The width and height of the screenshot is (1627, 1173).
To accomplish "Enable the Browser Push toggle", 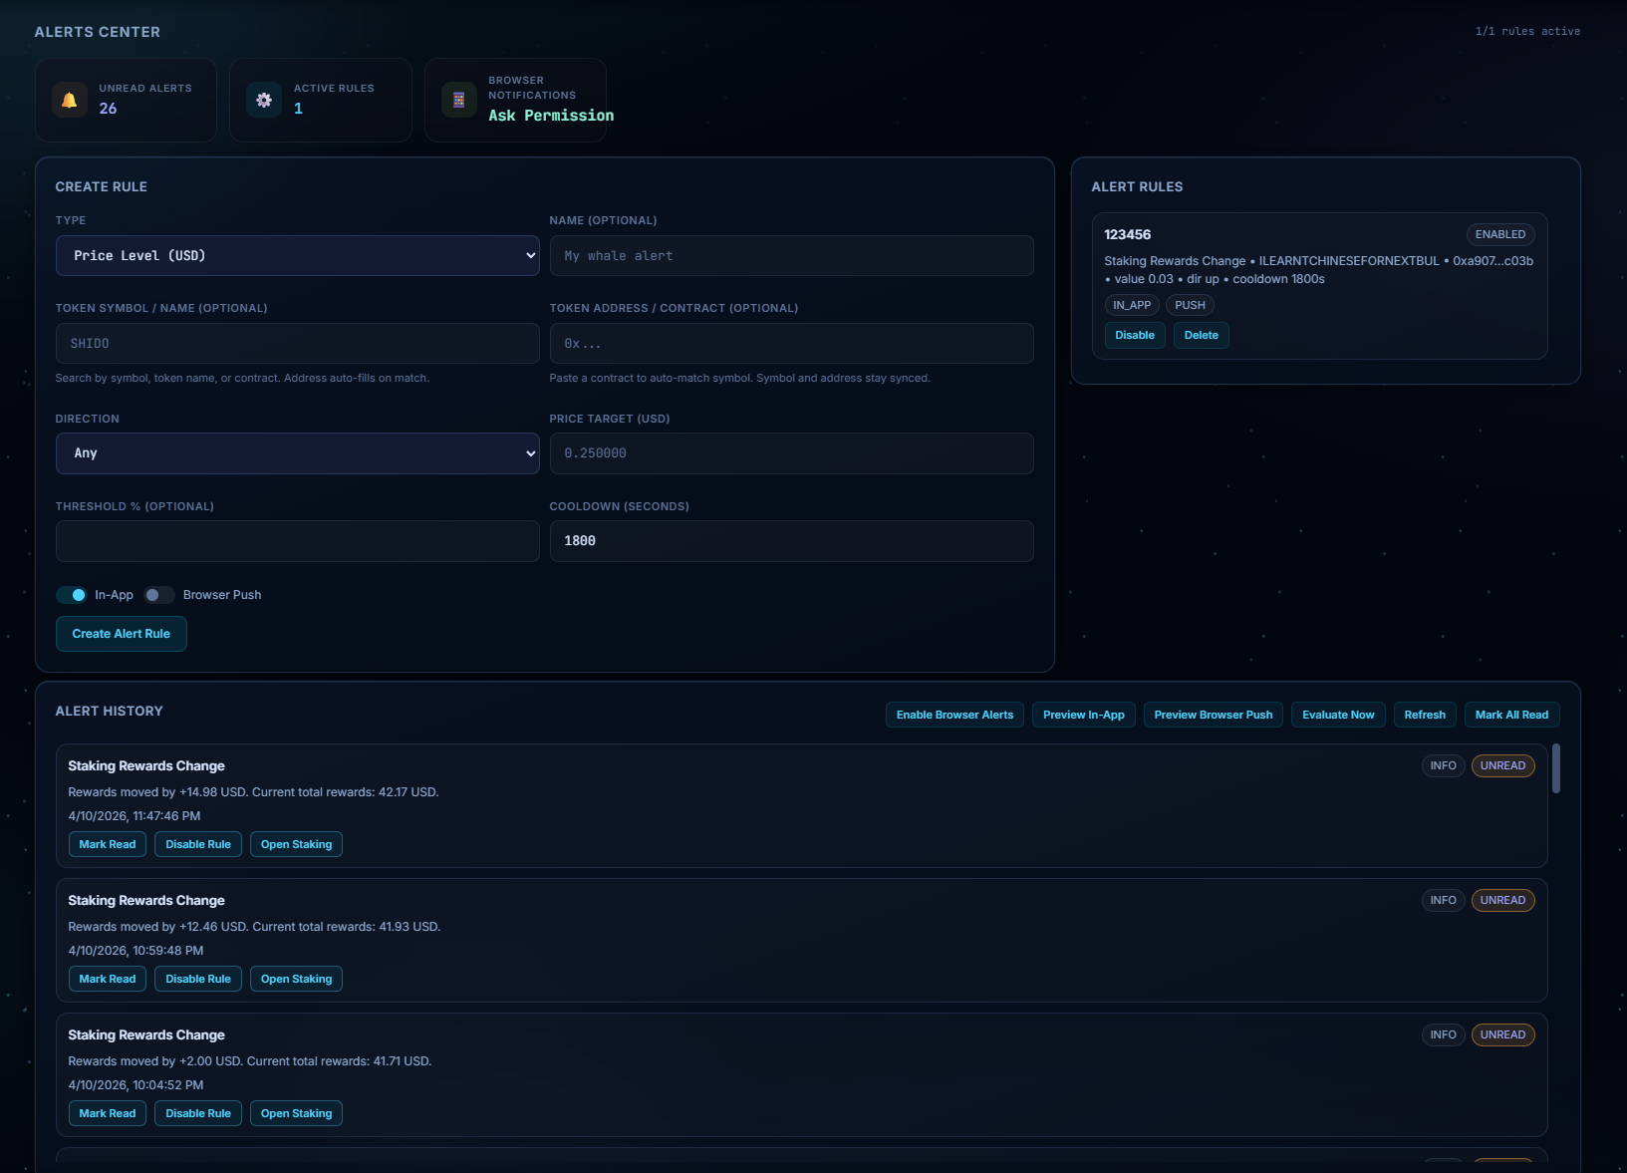I will (x=158, y=594).
